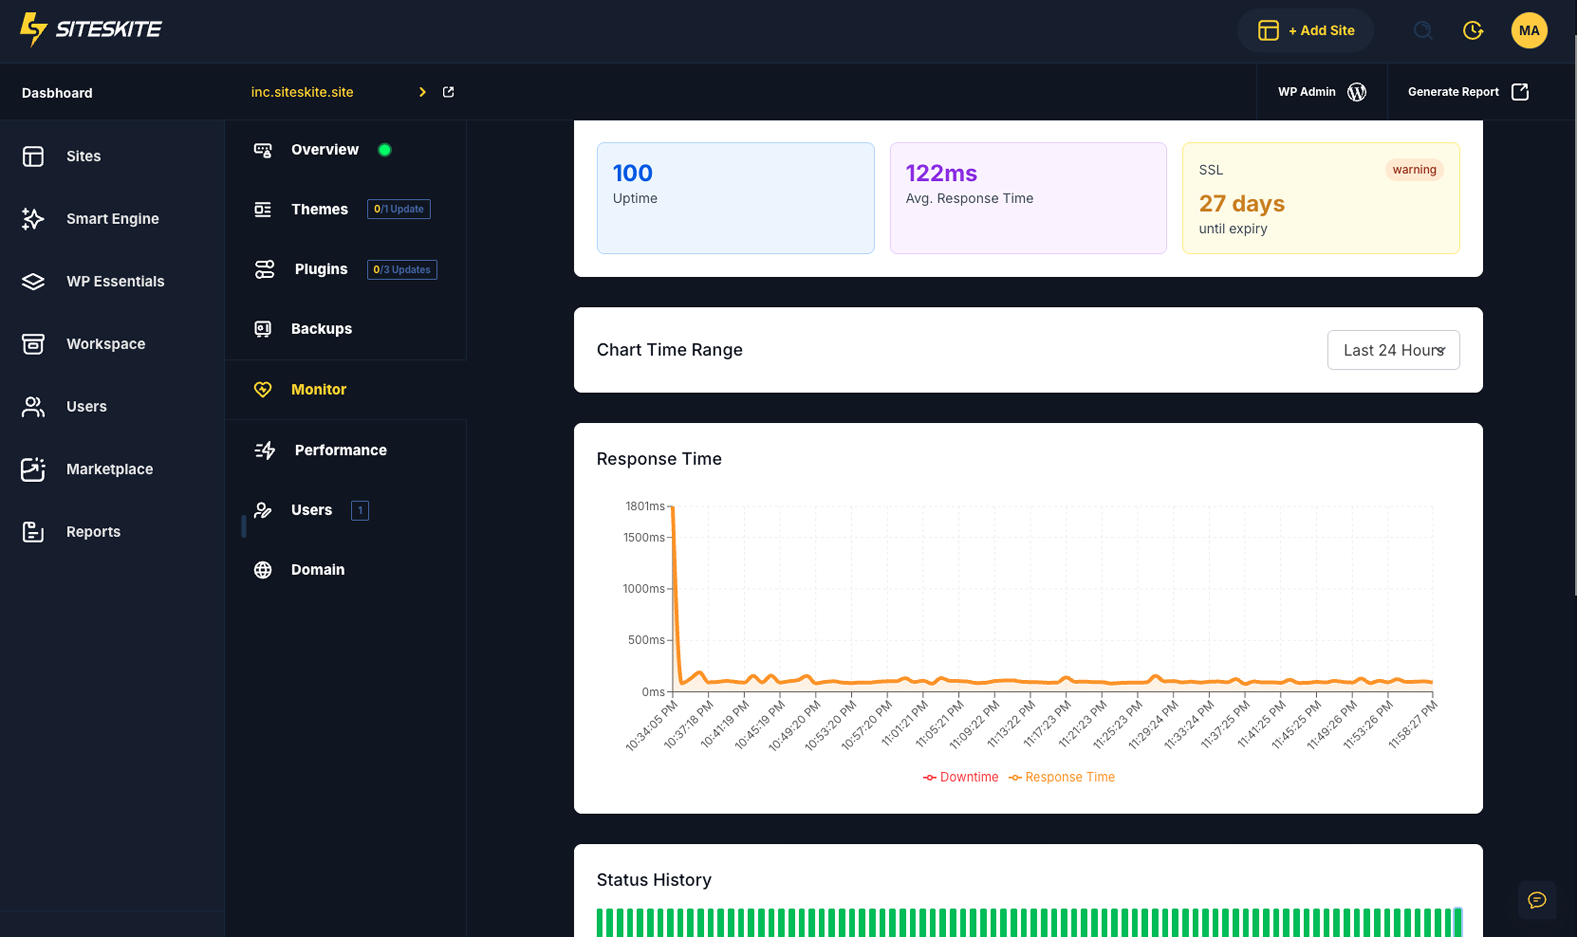Click the Generate Report button
This screenshot has height=937, width=1577.
(1453, 92)
